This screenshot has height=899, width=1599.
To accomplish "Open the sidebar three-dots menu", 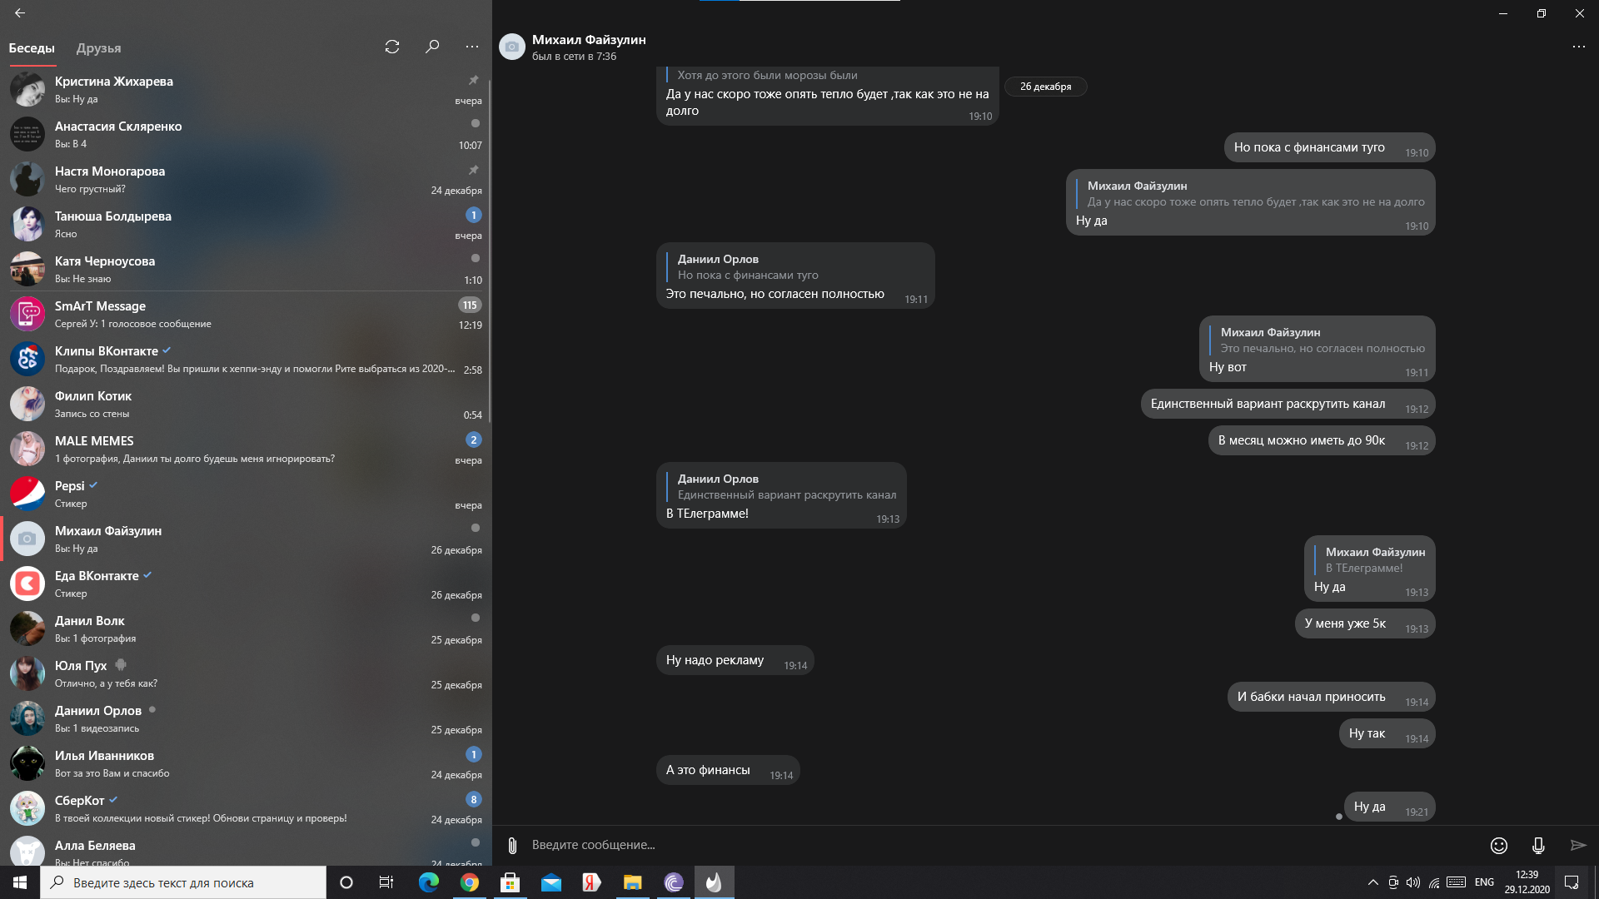I will [472, 47].
